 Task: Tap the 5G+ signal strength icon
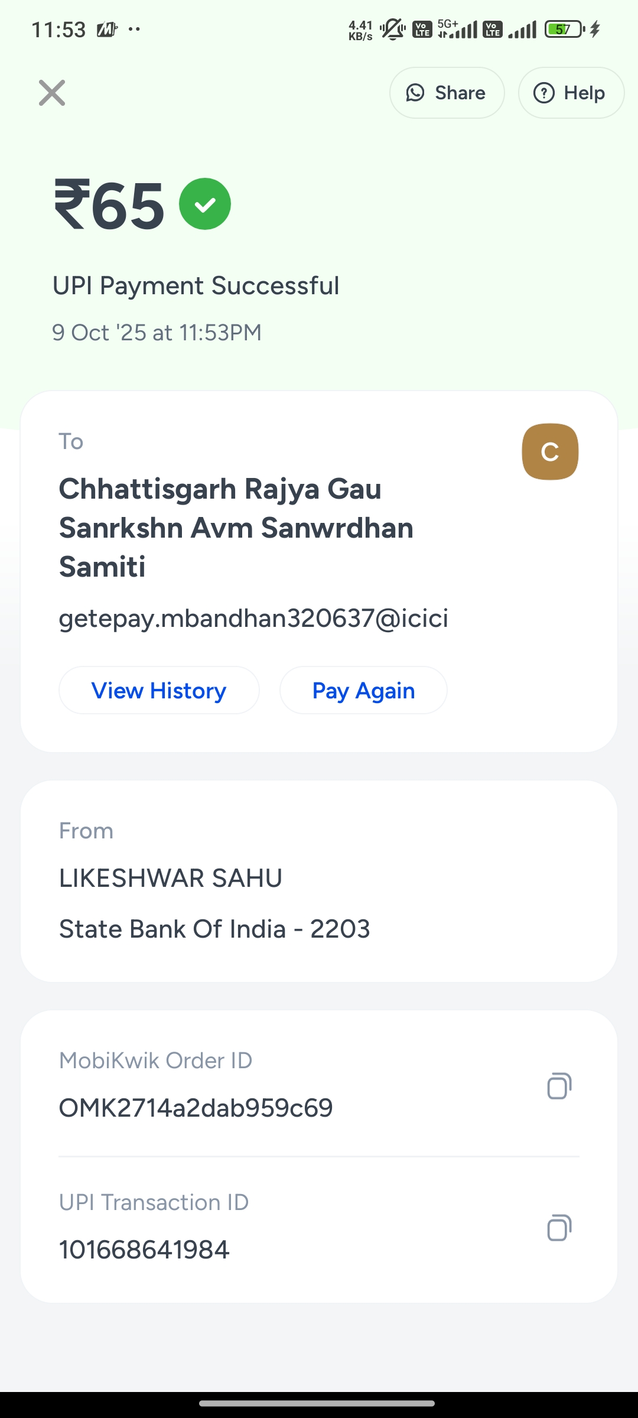(x=458, y=29)
